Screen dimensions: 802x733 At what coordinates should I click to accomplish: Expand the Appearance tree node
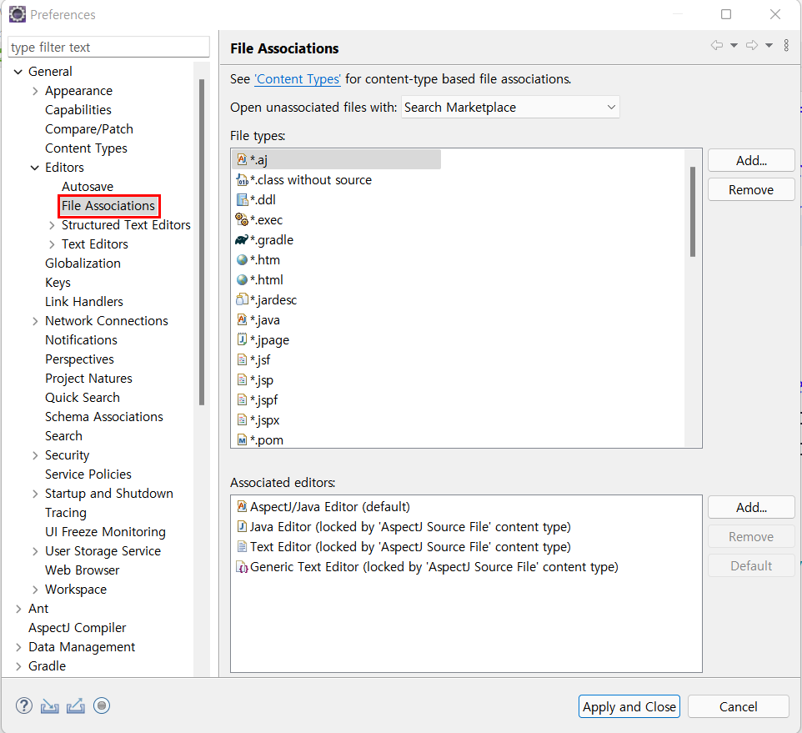coord(35,91)
